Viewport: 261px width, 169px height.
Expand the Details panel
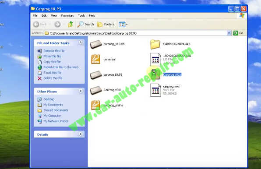81,134
